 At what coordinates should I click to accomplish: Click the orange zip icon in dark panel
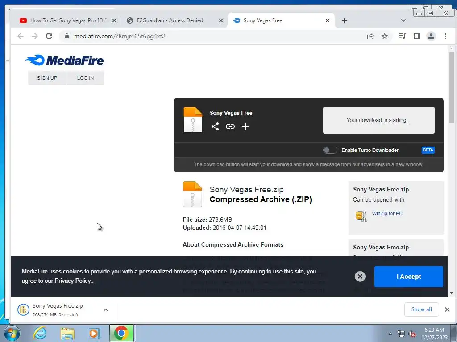coord(193,120)
